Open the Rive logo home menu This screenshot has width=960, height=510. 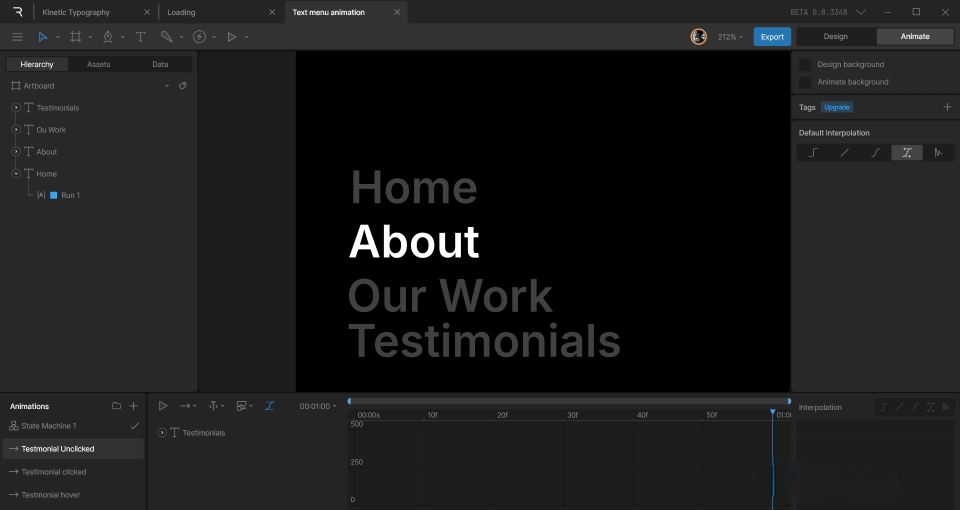tap(17, 12)
